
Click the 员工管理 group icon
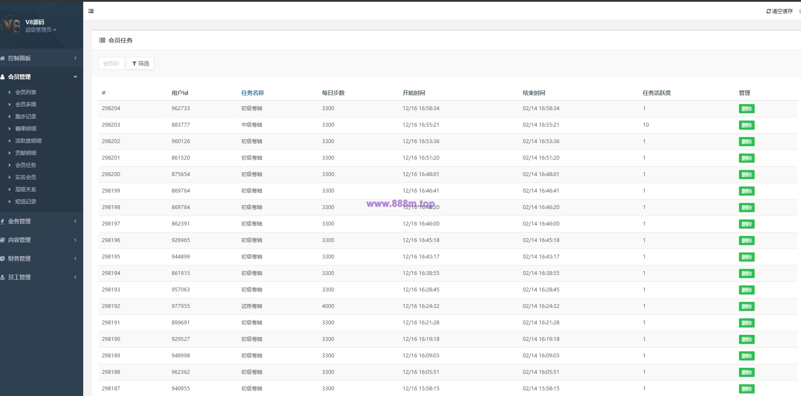tap(3, 277)
